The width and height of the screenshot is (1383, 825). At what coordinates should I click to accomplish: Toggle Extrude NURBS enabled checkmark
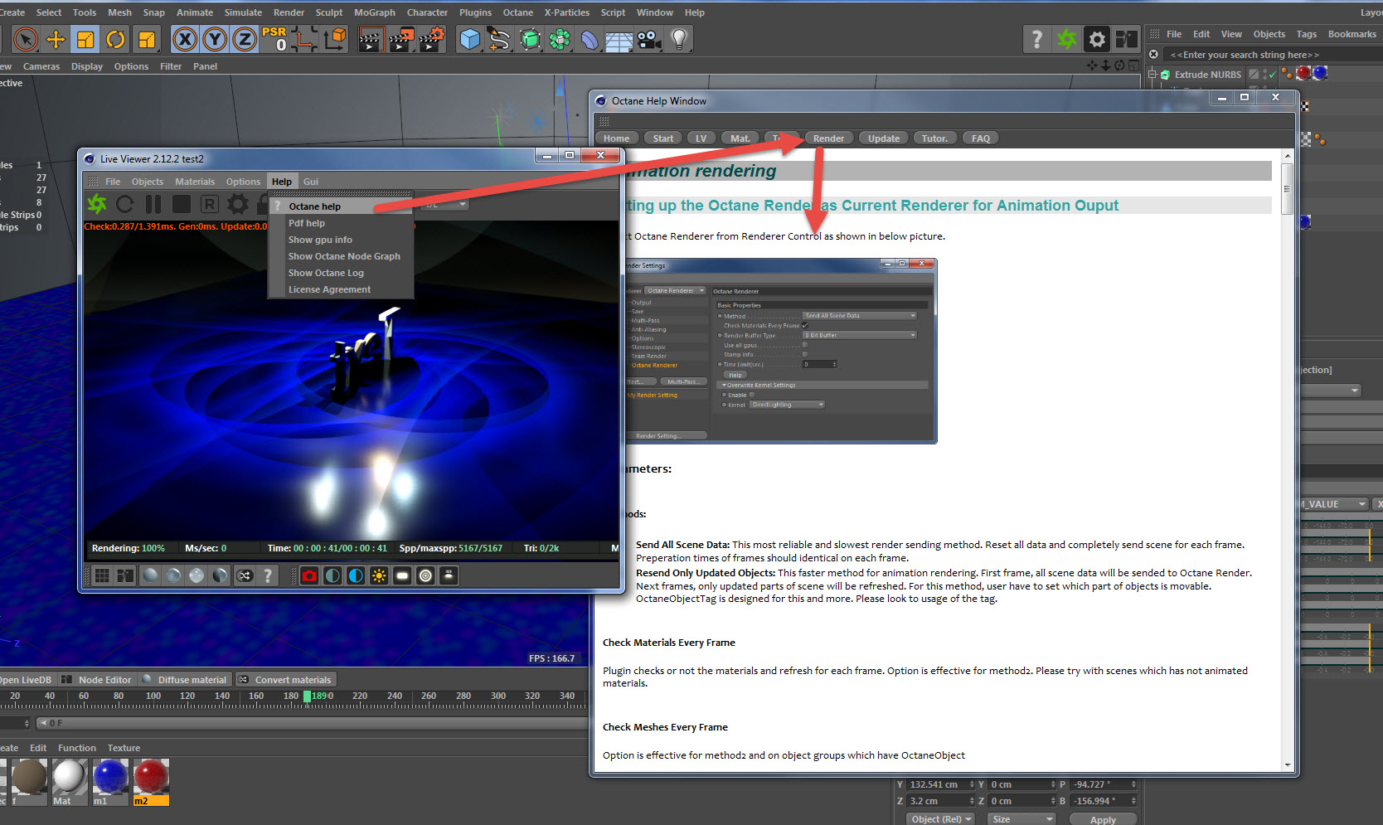(1272, 75)
